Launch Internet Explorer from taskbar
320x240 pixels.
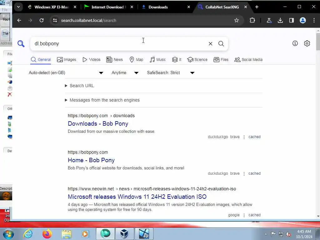[28, 234]
